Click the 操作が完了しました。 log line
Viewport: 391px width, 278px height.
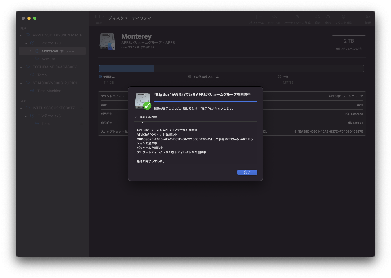point(150,161)
